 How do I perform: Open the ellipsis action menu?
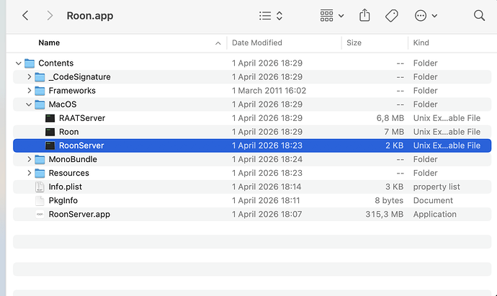(x=426, y=16)
